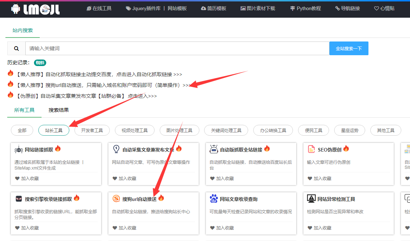This screenshot has height=241, width=410.
Task: Switch to the 站内搜索 tab
Action: point(22,31)
